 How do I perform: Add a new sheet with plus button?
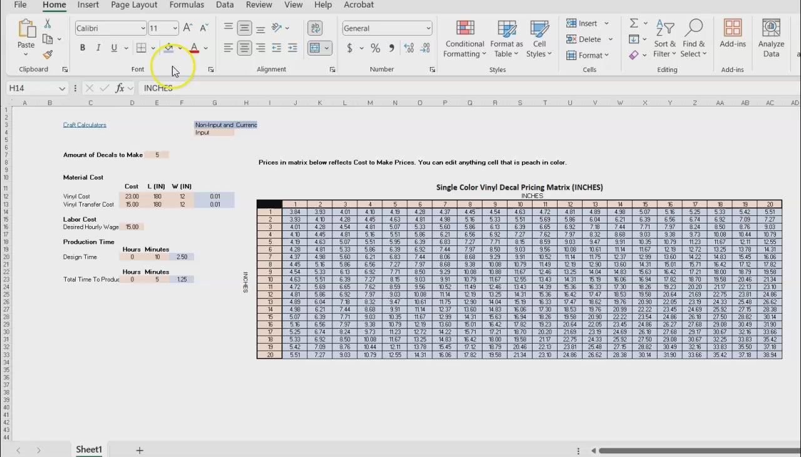click(140, 450)
